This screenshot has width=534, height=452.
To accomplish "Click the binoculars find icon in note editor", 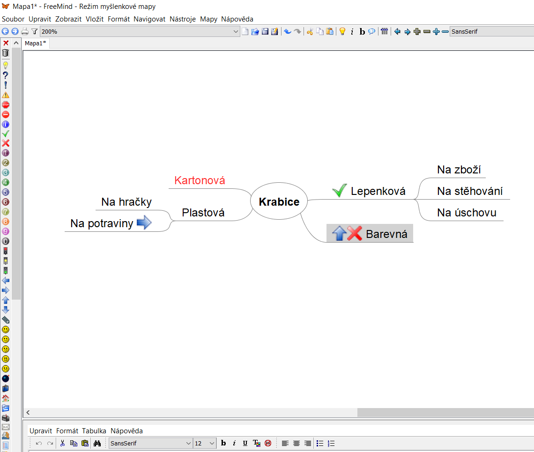I will tap(97, 443).
